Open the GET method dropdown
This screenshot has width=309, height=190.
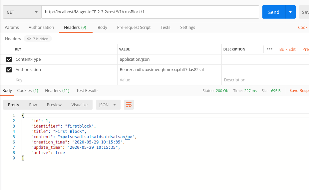(22, 12)
